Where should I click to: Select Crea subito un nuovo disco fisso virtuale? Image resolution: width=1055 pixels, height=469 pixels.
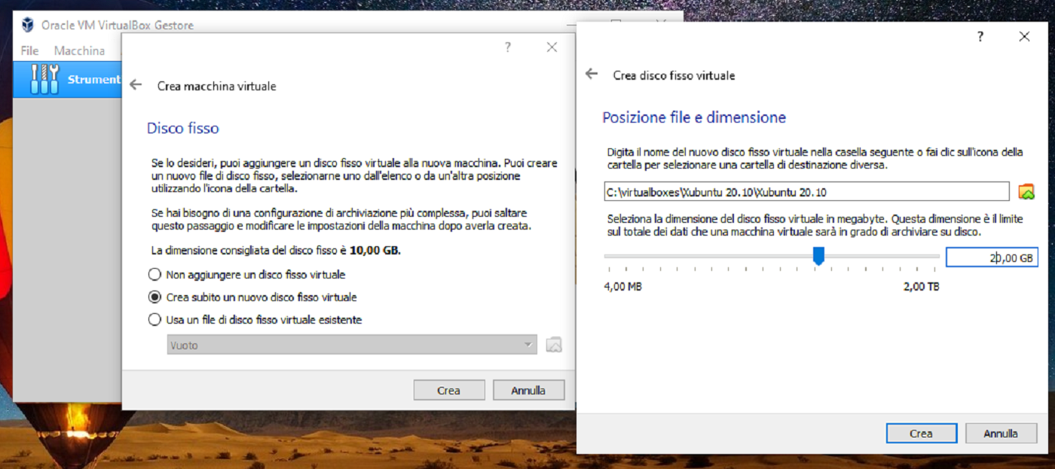[x=154, y=297]
